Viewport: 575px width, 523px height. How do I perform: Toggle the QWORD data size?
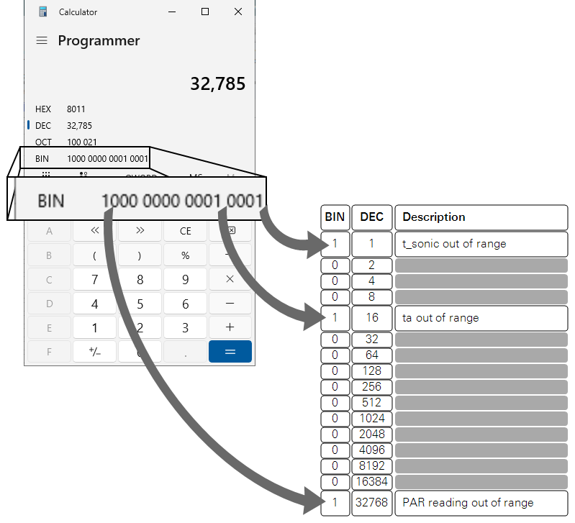(140, 175)
